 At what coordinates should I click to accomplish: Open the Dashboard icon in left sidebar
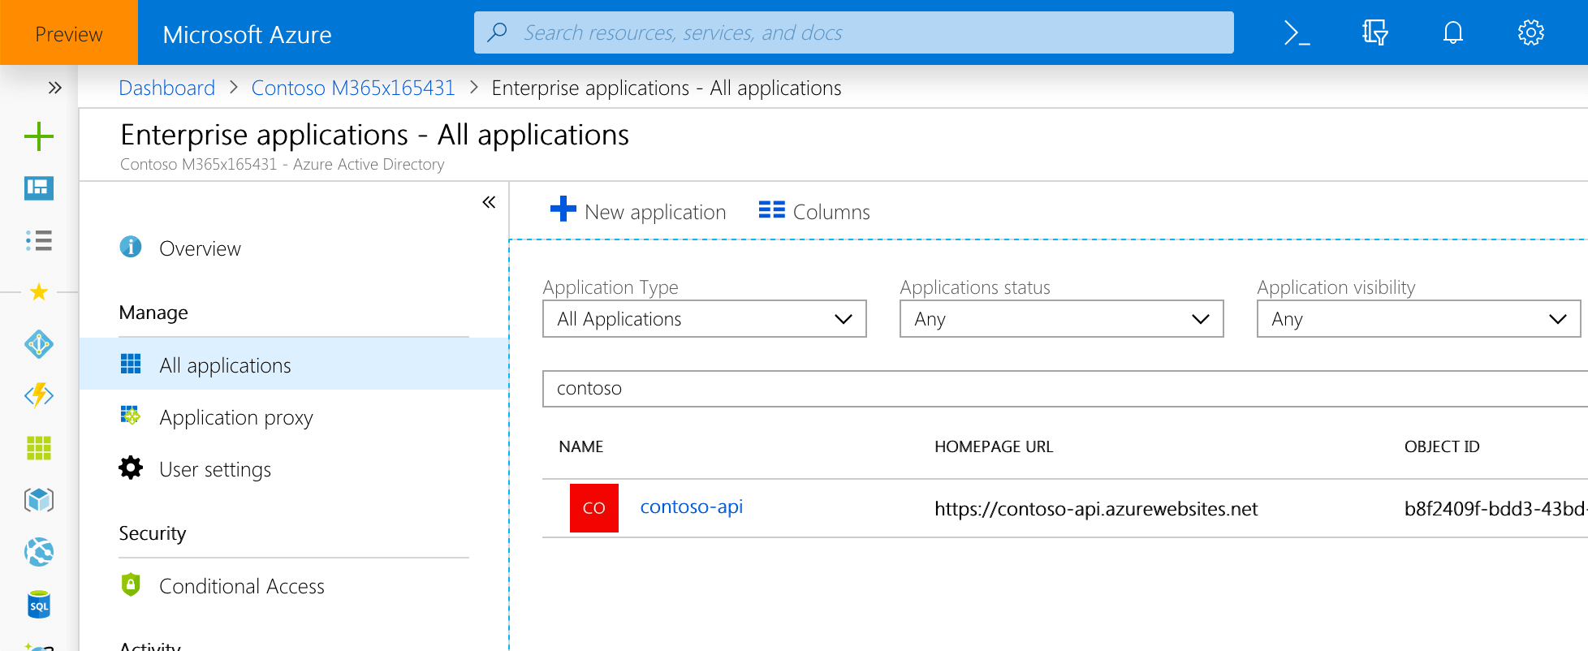click(39, 188)
